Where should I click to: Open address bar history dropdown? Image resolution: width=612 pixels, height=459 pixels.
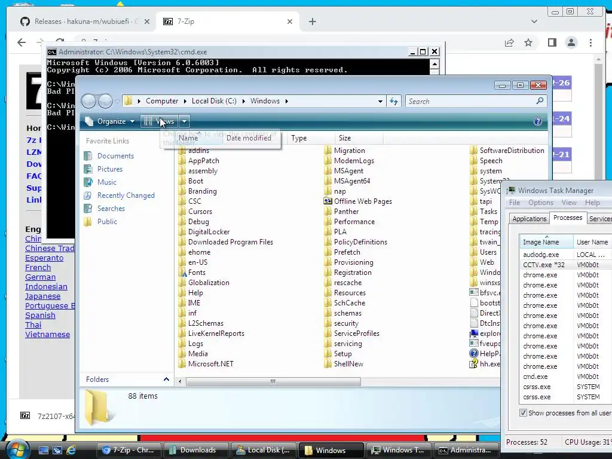(x=380, y=102)
